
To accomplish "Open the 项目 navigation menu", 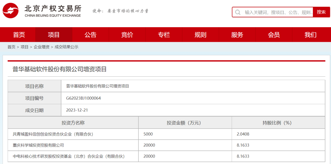I will coord(54,35).
